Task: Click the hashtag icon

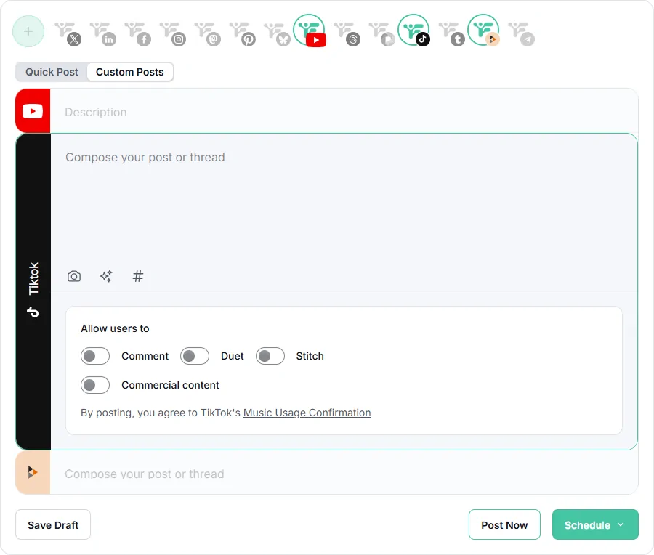Action: (x=137, y=276)
